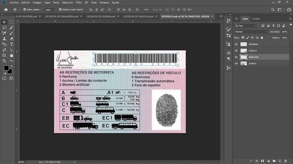Select the Lasso tool
Viewport: 293px width, 164px height.
click(4, 28)
